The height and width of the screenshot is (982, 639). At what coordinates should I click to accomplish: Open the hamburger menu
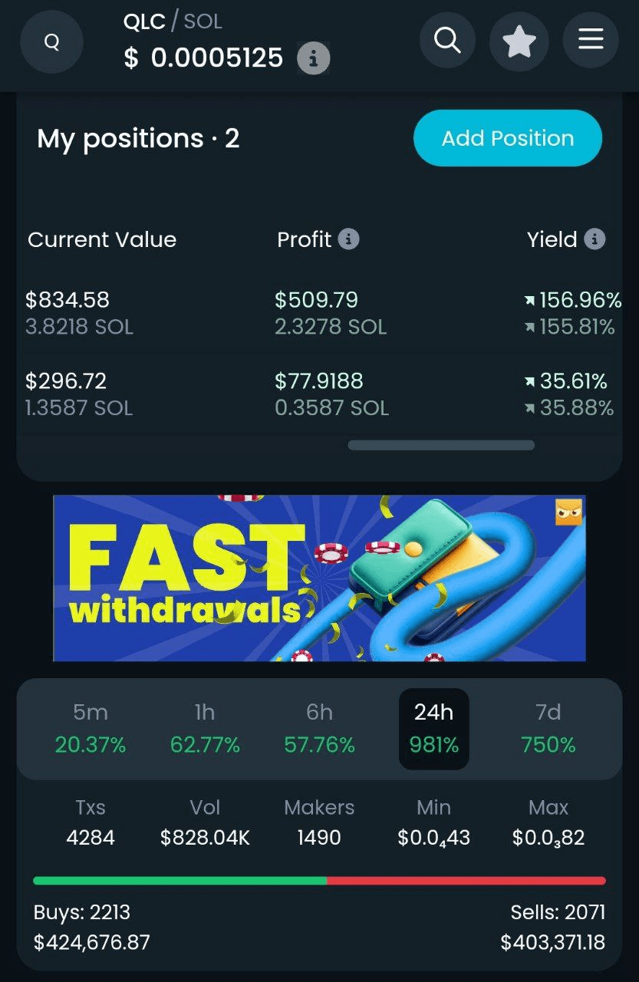point(591,39)
